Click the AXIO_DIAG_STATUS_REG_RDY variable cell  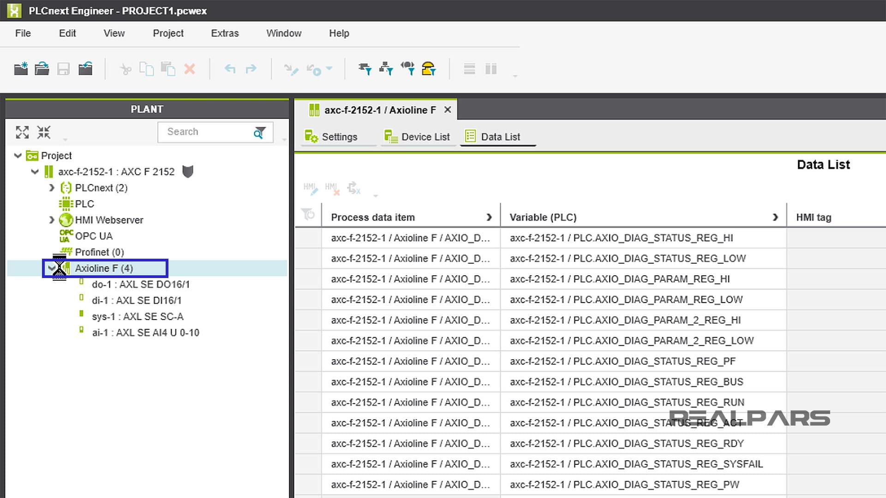pos(643,444)
